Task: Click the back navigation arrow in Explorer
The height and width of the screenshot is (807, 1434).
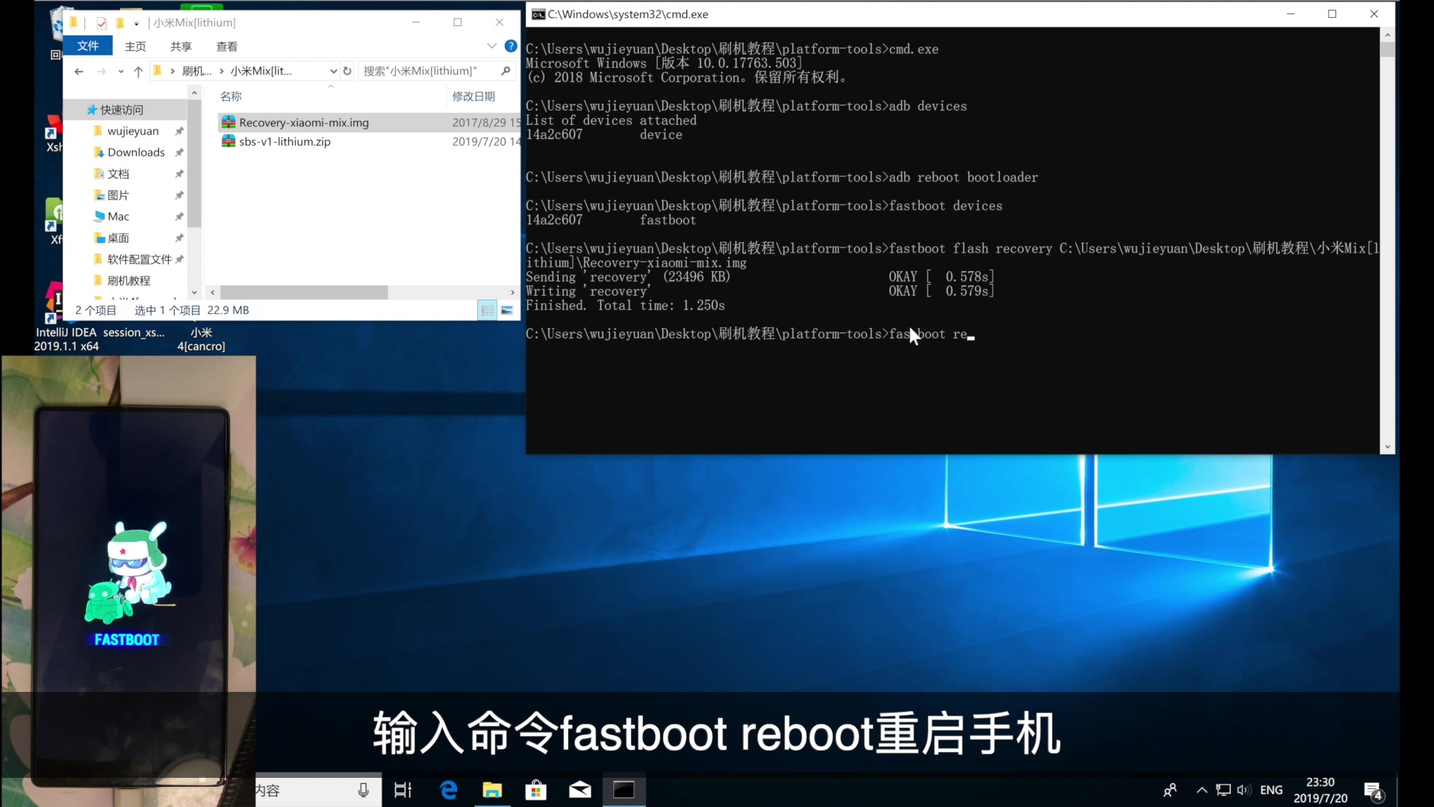Action: (x=79, y=71)
